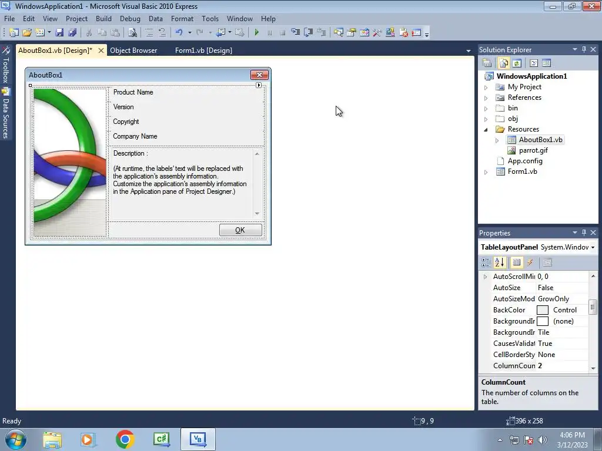
Task: Click the Save All toolbar icon
Action: (72, 33)
